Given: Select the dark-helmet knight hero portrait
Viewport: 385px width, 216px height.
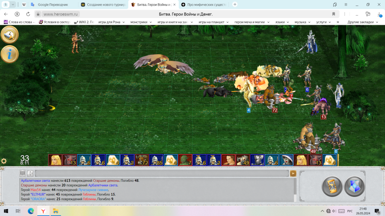Looking at the screenshot, I should tap(258, 160).
